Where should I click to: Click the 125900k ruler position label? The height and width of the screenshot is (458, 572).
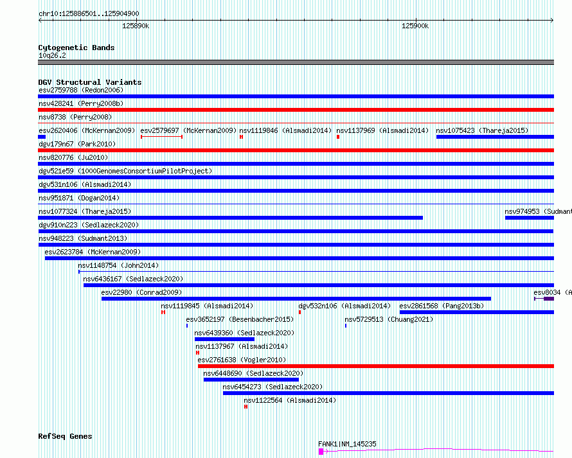pyautogui.click(x=415, y=26)
